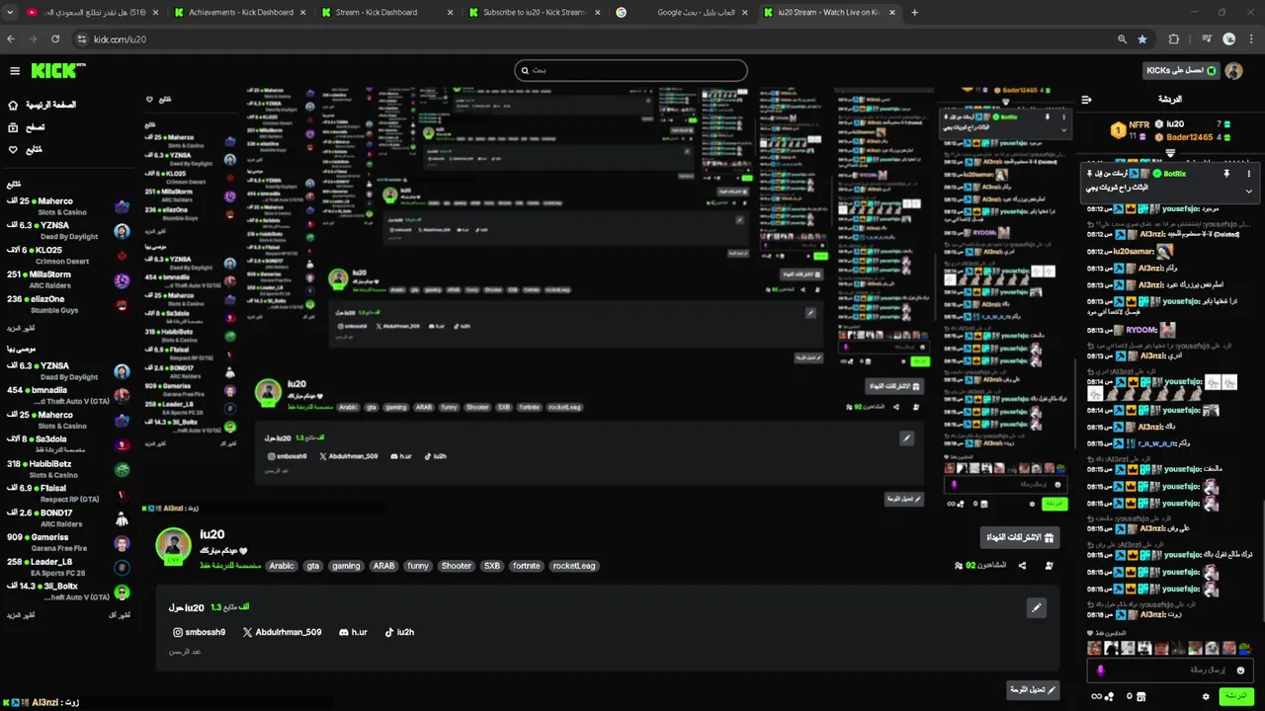Open Leader_L8 EA Sports FC channel

pyautogui.click(x=66, y=567)
